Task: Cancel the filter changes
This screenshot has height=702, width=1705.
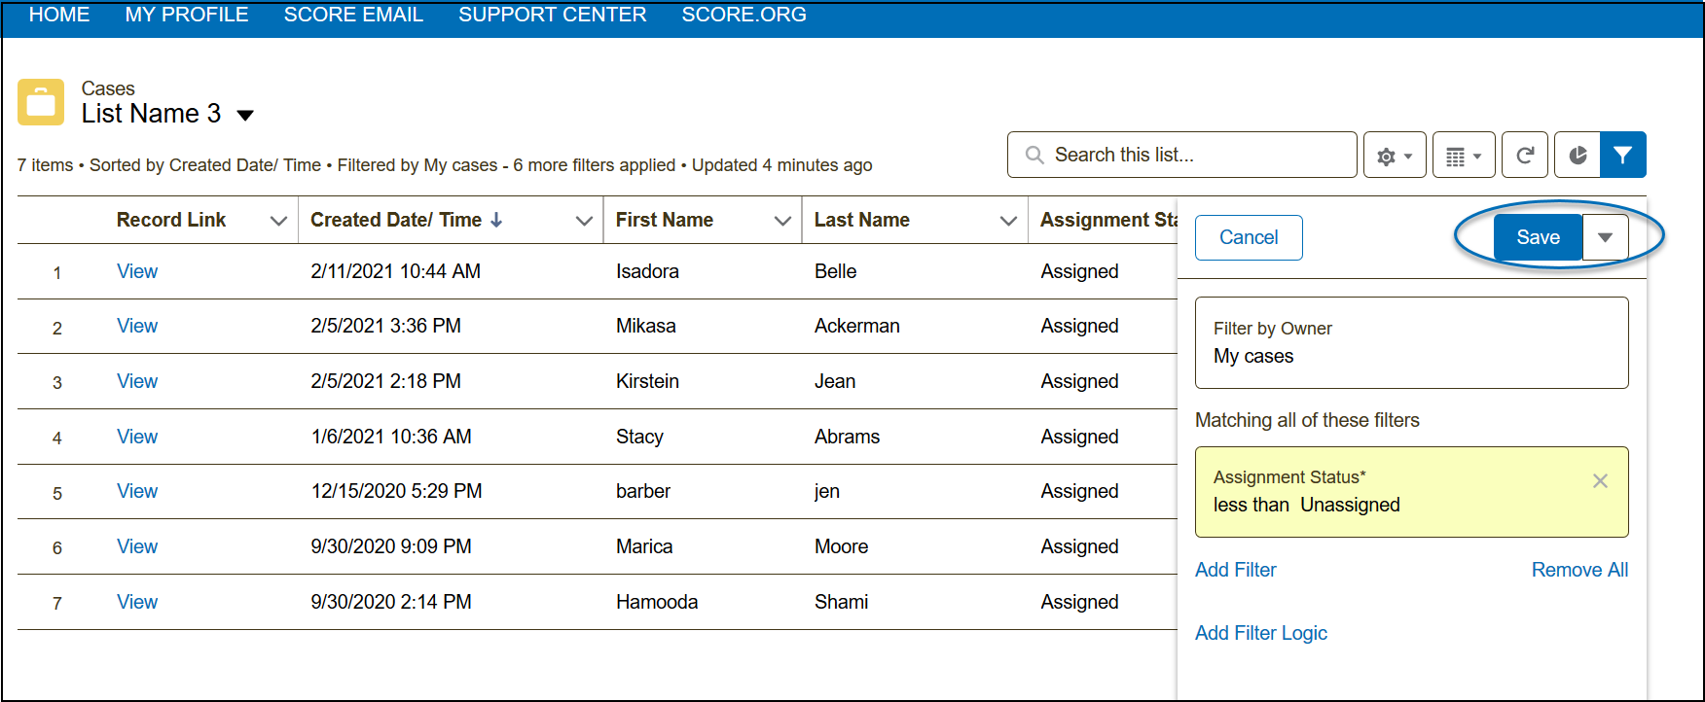Action: point(1249,238)
